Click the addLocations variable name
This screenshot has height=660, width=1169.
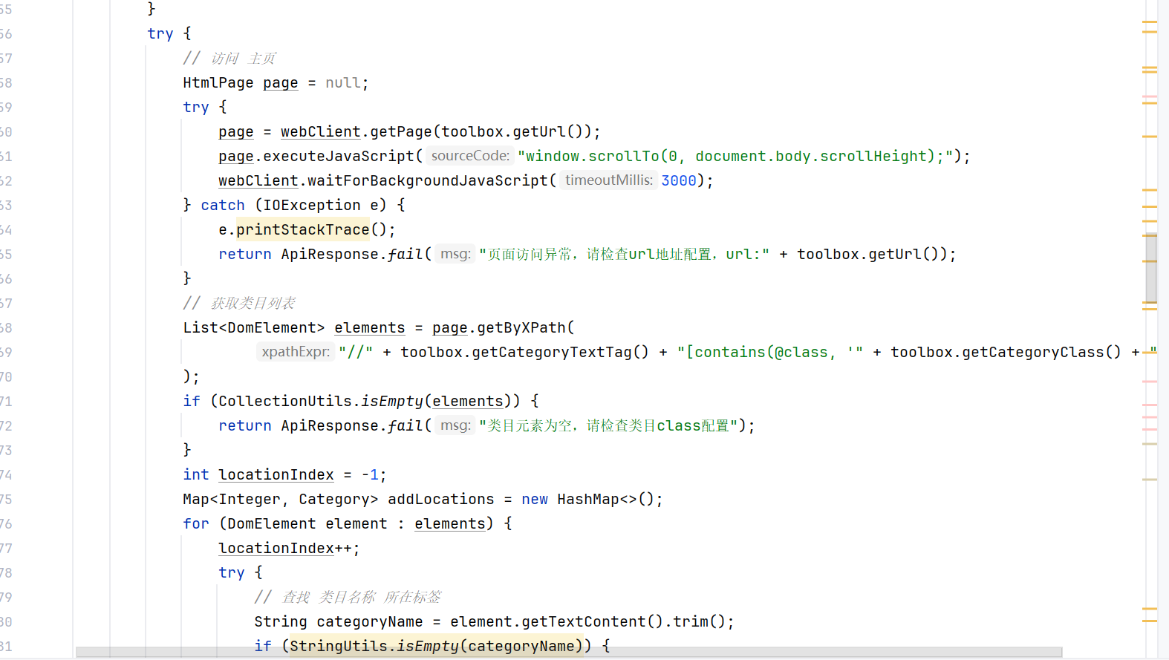click(441, 499)
